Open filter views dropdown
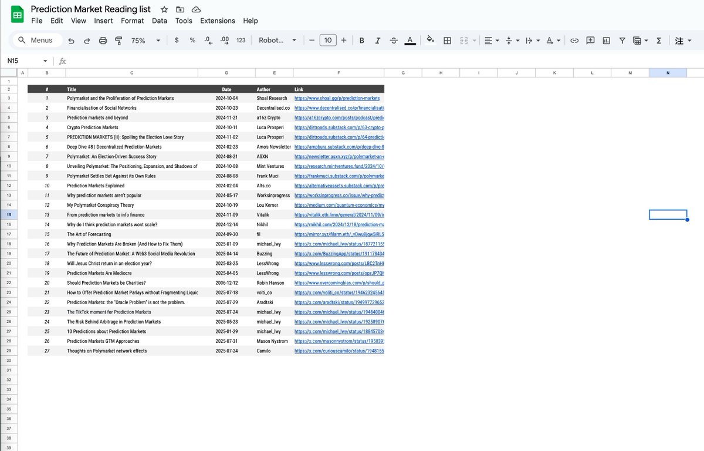The height and width of the screenshot is (451, 704). coord(641,41)
